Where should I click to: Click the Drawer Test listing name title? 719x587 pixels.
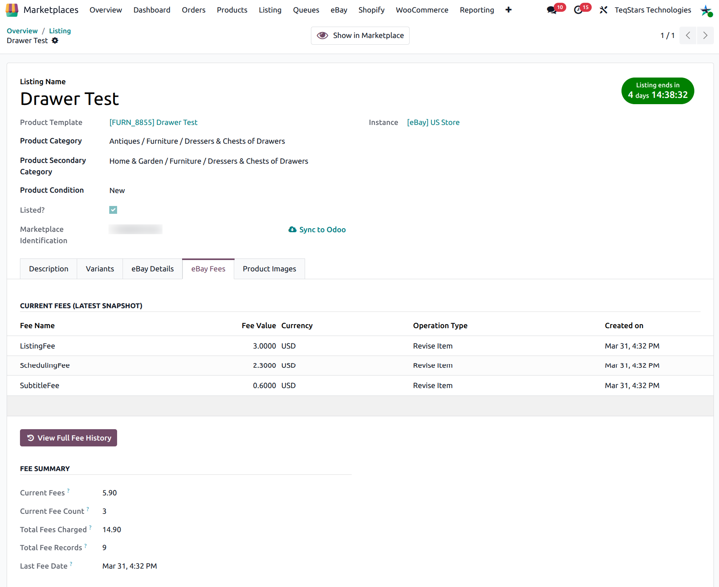pos(69,99)
